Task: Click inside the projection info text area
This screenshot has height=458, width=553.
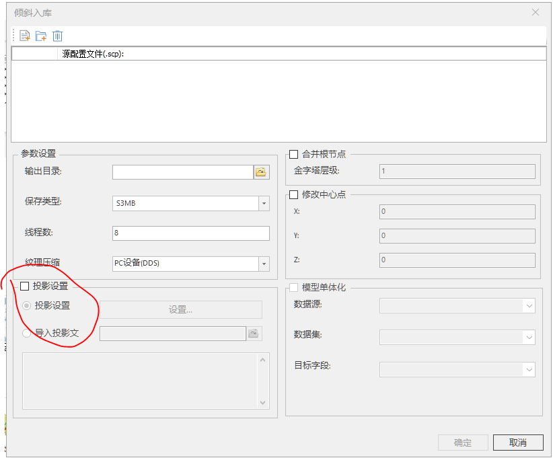Action: click(x=141, y=381)
